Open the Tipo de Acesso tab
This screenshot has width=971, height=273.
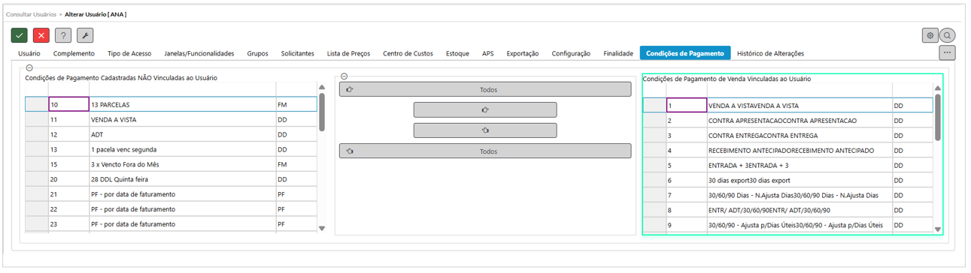(129, 53)
